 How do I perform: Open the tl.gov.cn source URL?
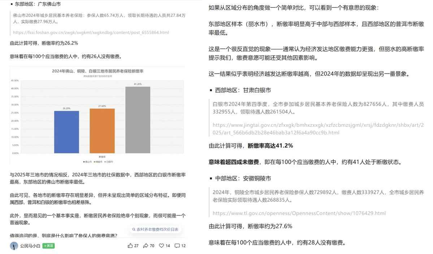coord(299,213)
